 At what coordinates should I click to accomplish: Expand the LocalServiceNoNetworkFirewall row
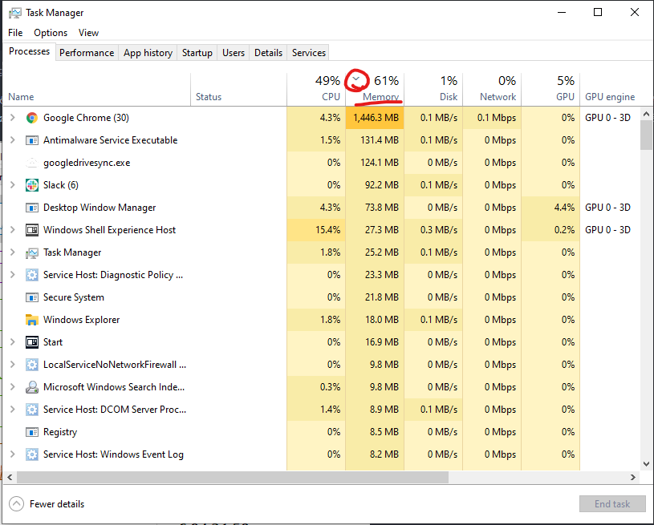[x=13, y=365]
